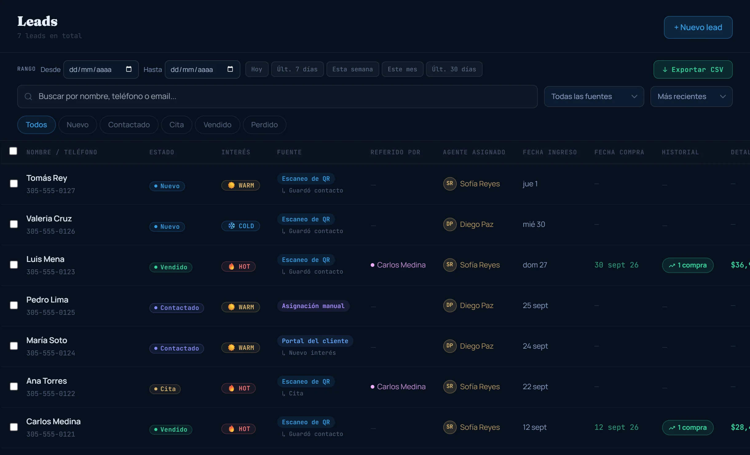This screenshot has width=750, height=455.
Task: Select the Cita status tab
Action: click(176, 125)
